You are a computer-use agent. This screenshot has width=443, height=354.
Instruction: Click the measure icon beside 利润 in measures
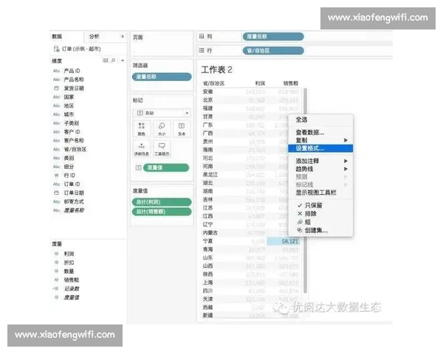coord(57,254)
